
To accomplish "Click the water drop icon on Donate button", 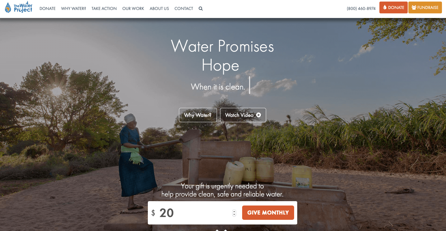I will point(385,7).
